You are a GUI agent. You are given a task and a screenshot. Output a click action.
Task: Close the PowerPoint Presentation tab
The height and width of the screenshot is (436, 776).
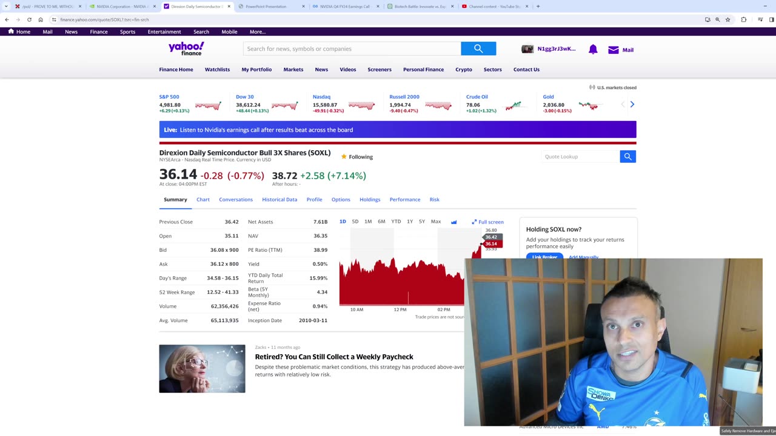(x=303, y=6)
